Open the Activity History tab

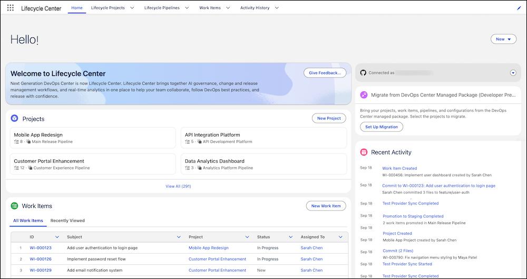pyautogui.click(x=255, y=8)
